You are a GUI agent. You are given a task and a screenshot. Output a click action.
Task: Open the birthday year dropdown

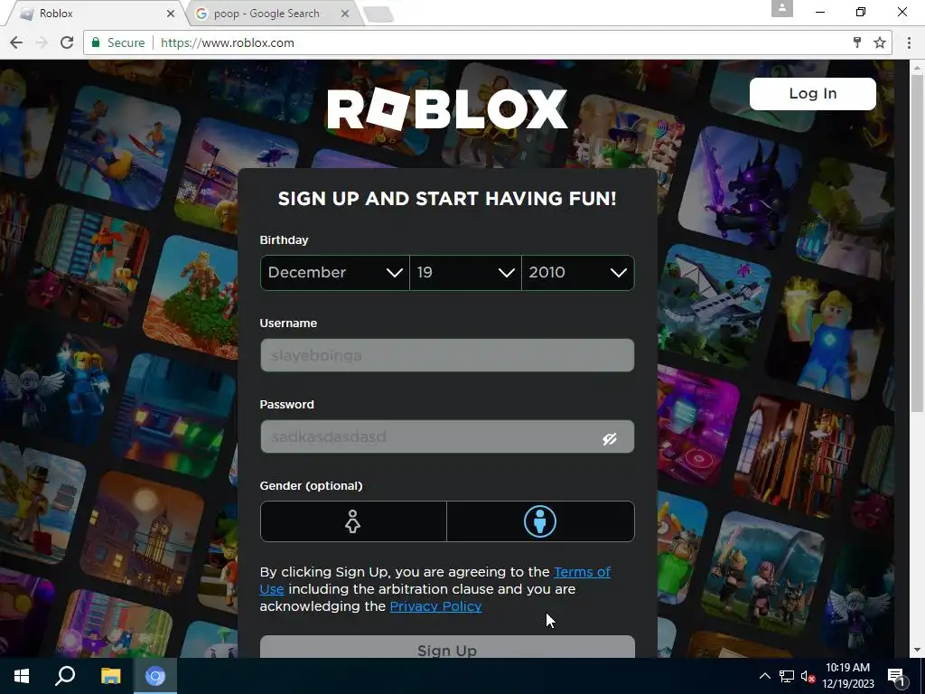(577, 273)
